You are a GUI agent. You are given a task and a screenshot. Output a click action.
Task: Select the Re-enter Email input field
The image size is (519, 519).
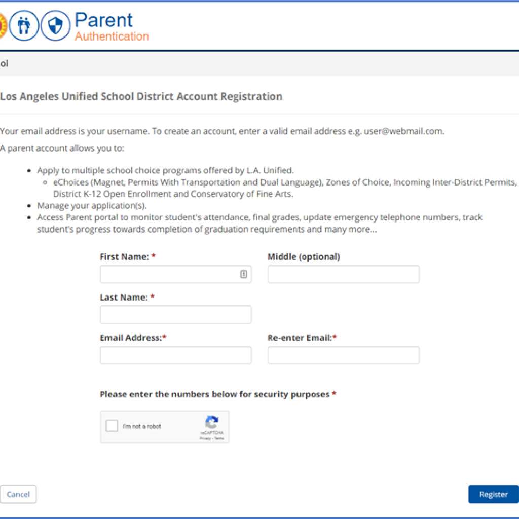pyautogui.click(x=343, y=355)
